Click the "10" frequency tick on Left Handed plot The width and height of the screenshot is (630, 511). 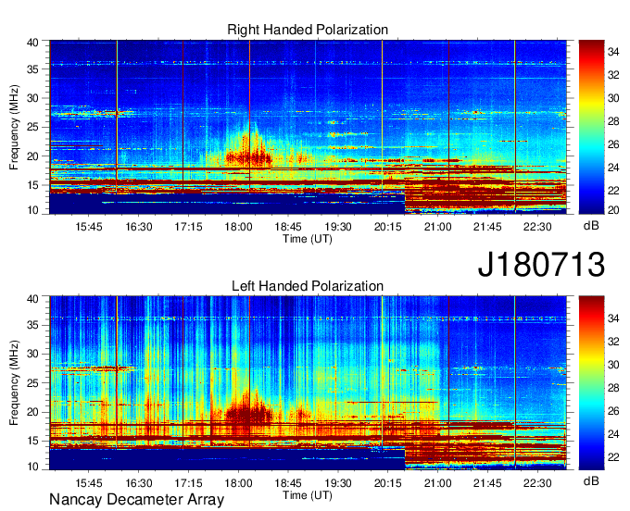pos(33,466)
